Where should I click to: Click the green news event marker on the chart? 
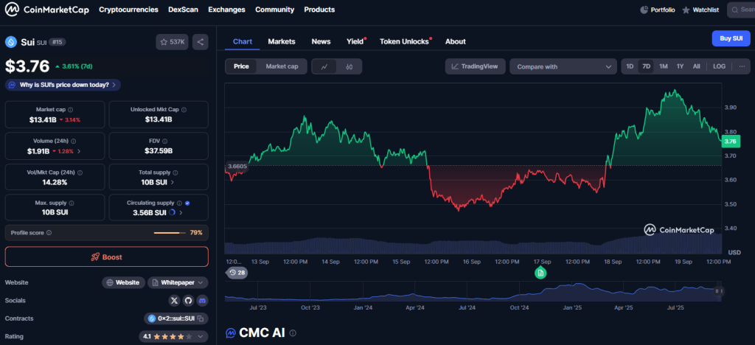[x=540, y=273]
